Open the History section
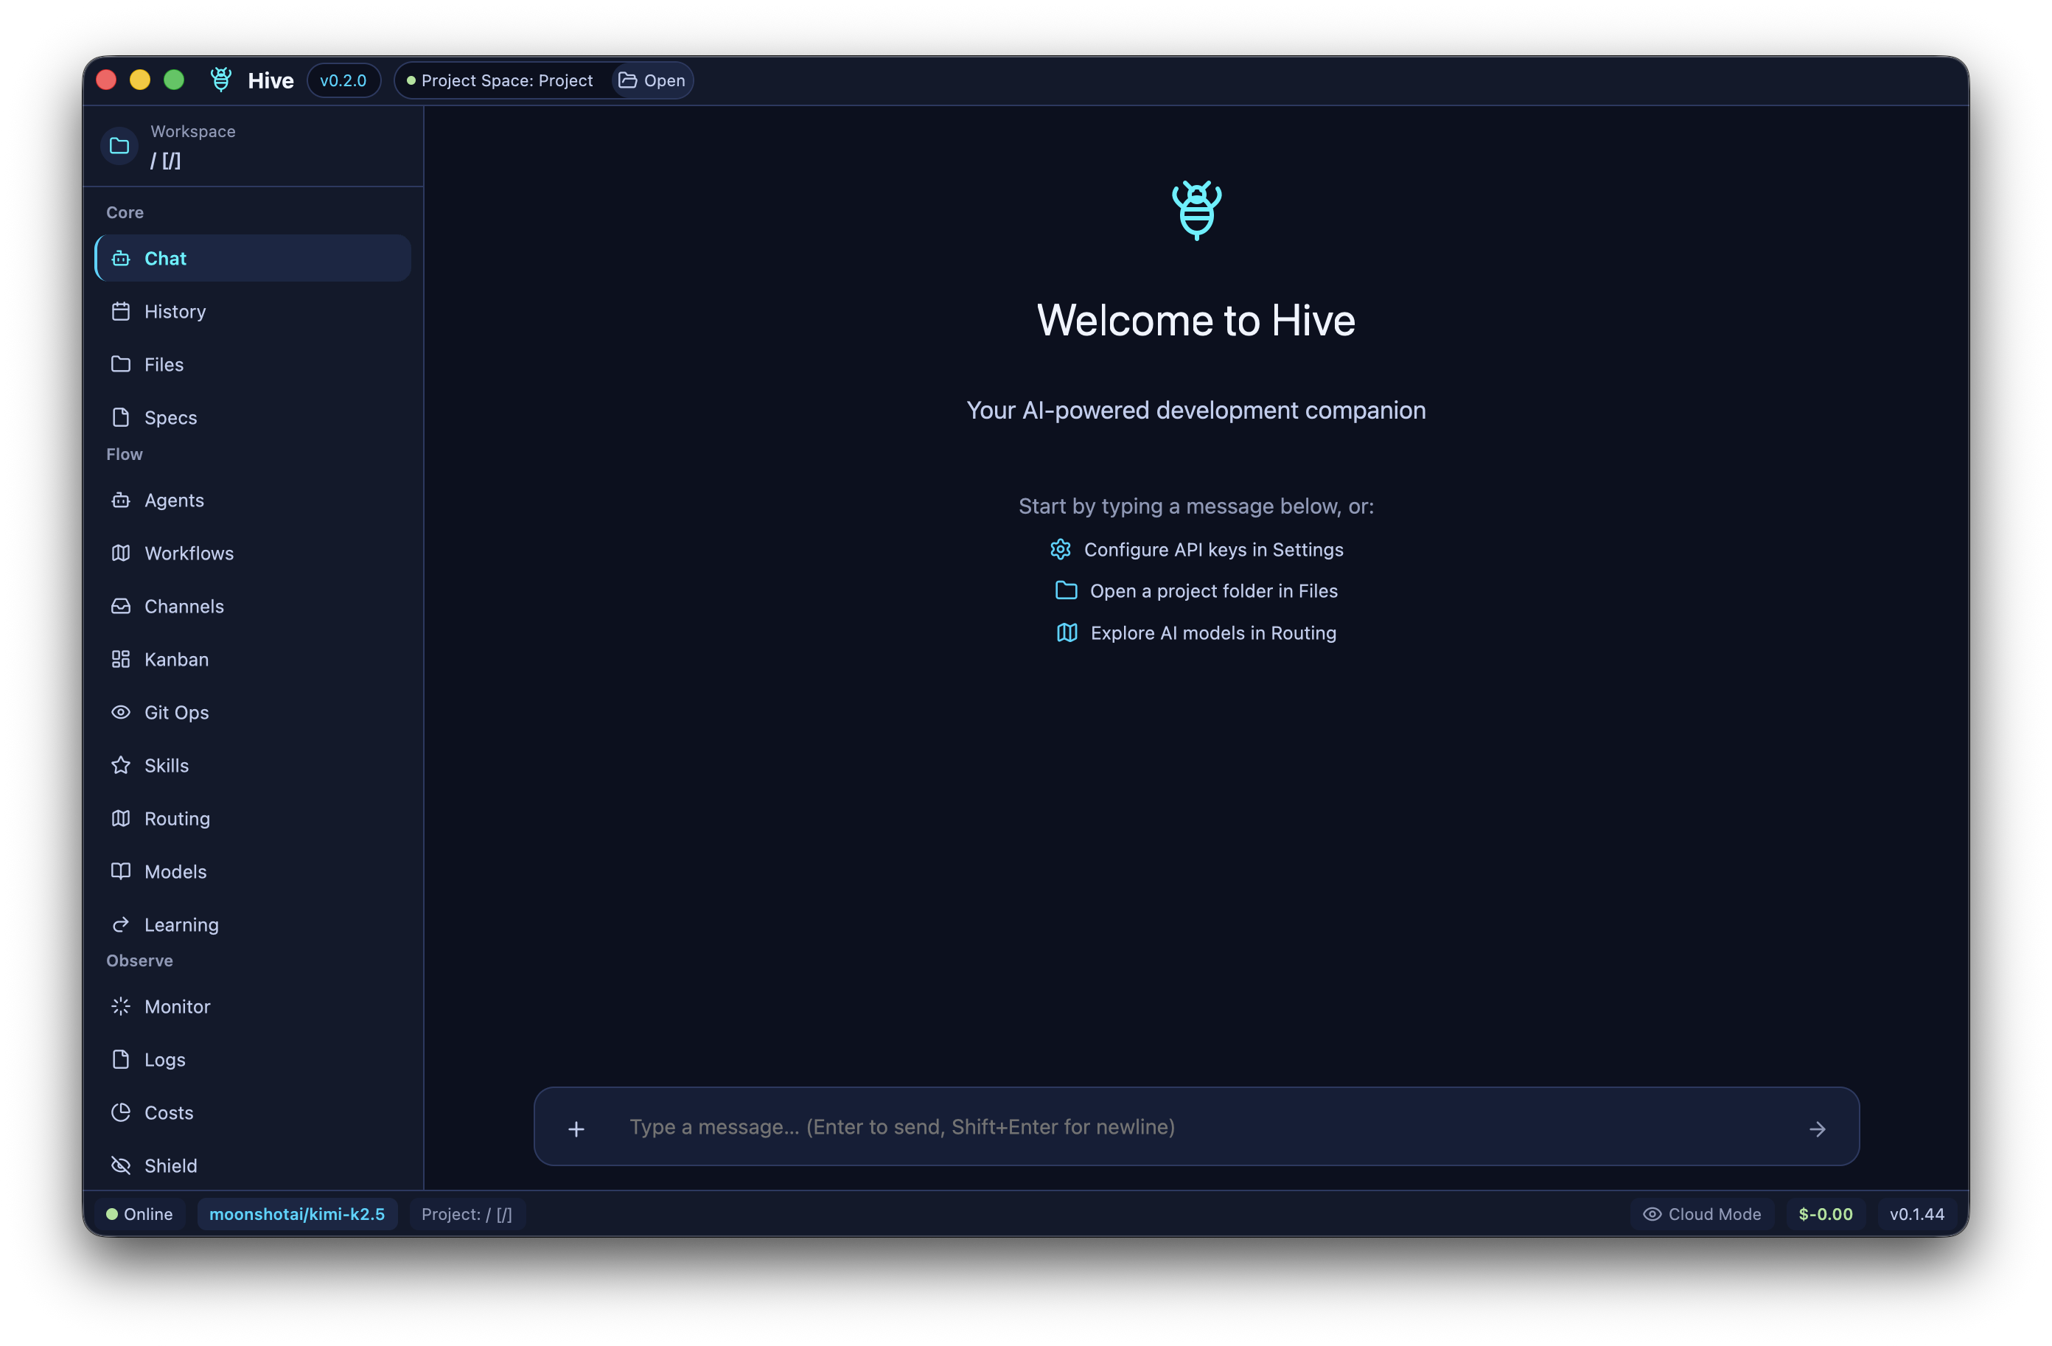The image size is (2052, 1346). click(x=175, y=311)
